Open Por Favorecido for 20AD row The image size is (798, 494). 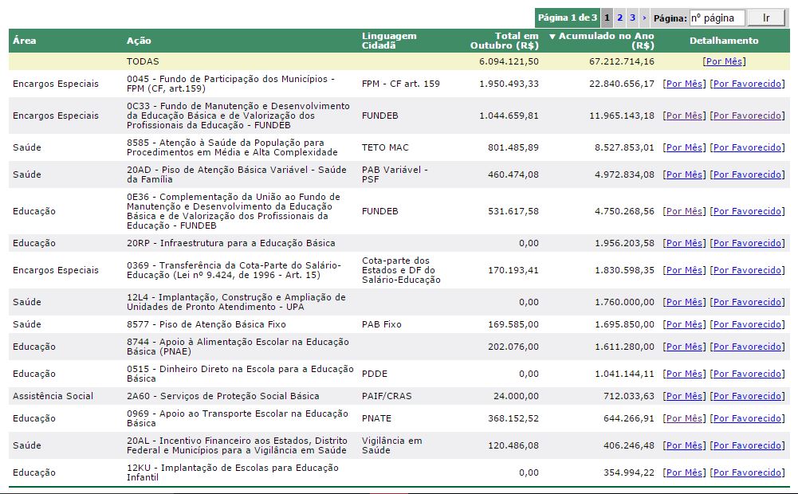click(747, 174)
